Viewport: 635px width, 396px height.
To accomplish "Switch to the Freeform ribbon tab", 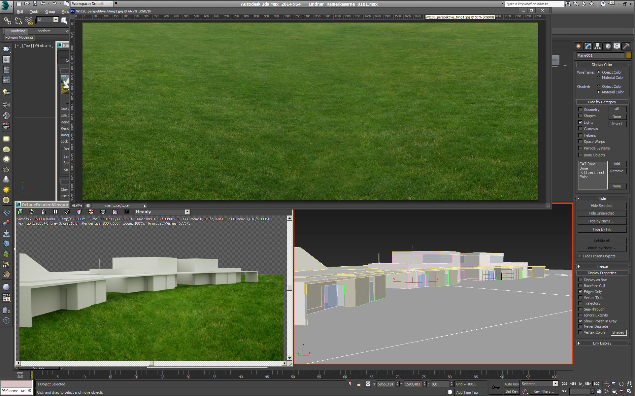I will coord(43,31).
